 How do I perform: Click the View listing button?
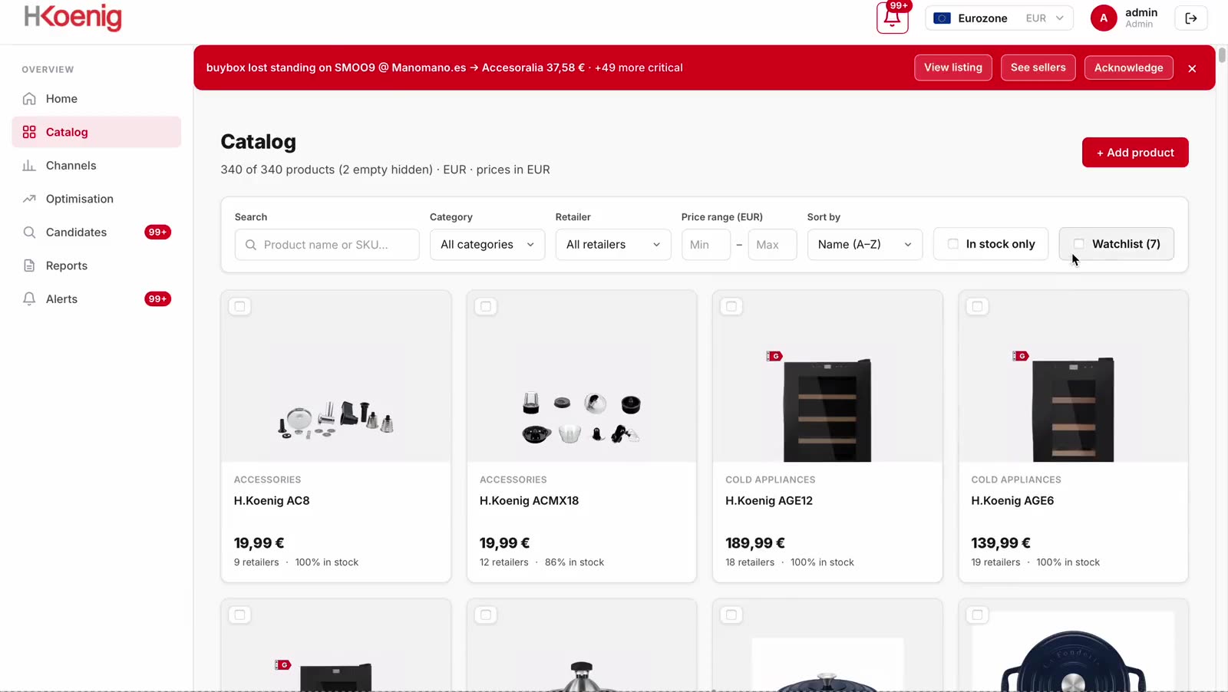(953, 68)
